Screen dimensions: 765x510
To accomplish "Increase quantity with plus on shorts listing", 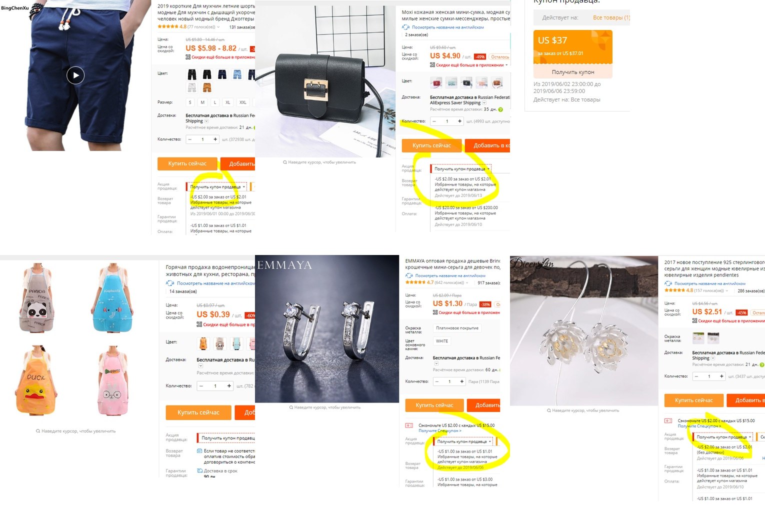I will 215,139.
